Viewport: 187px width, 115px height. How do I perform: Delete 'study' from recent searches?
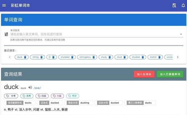point(110,57)
